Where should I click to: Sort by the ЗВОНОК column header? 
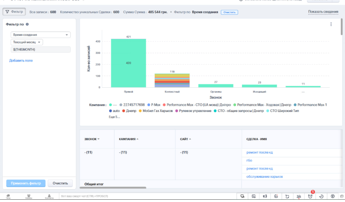click(92, 139)
